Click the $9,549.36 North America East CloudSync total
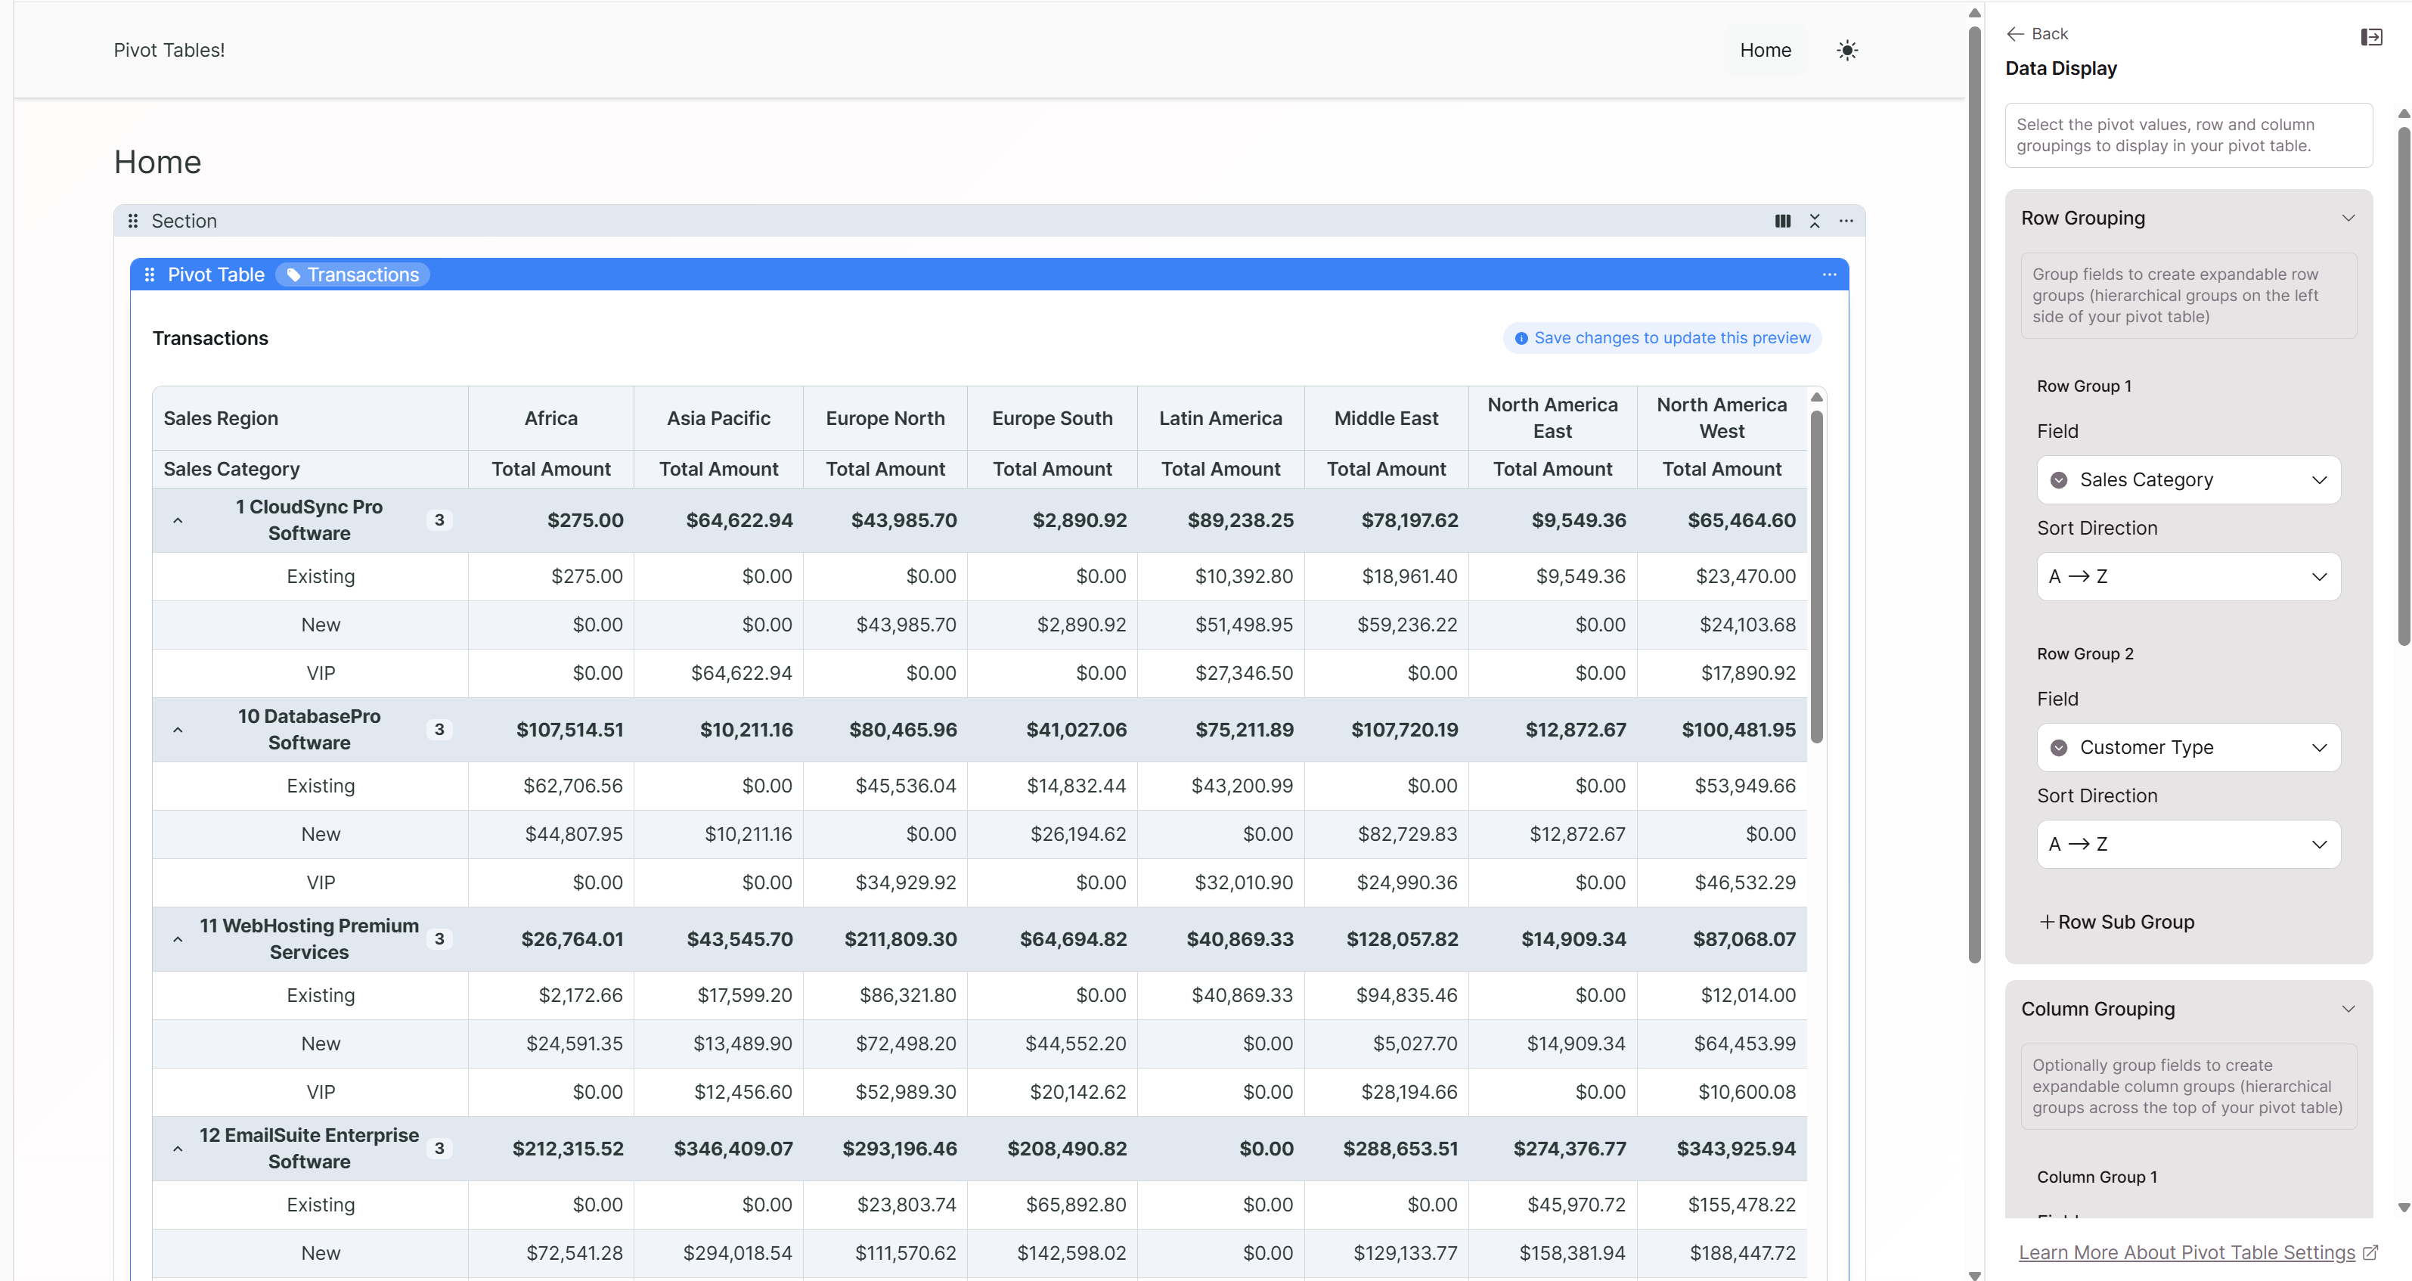The width and height of the screenshot is (2412, 1281). [x=1578, y=520]
